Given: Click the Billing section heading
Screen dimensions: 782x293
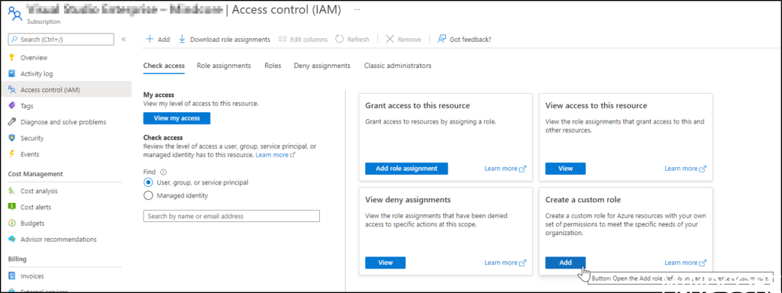Looking at the screenshot, I should pos(18,259).
